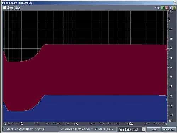
Task: Click the Frequency Analysis title bar
Action: point(88,3)
